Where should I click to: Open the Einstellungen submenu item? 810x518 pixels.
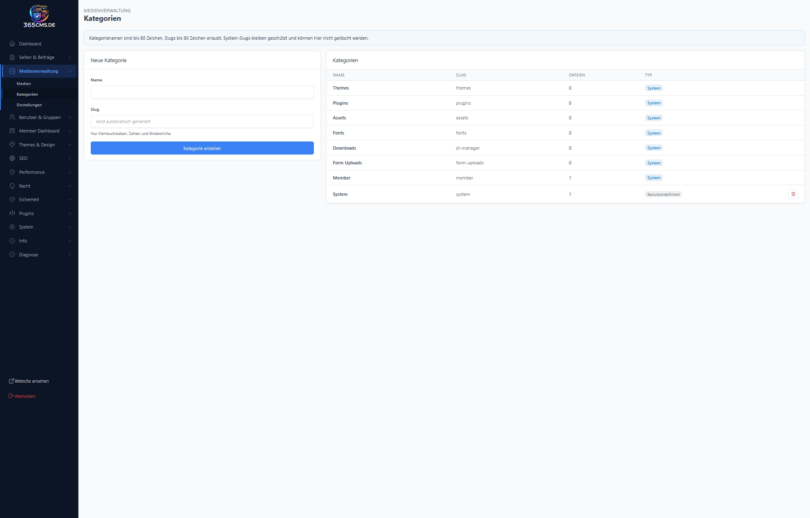click(x=29, y=105)
